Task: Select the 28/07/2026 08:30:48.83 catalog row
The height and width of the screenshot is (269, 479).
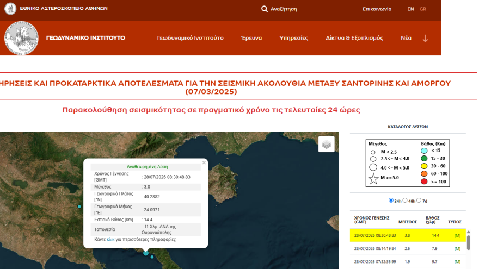Action: (408, 235)
